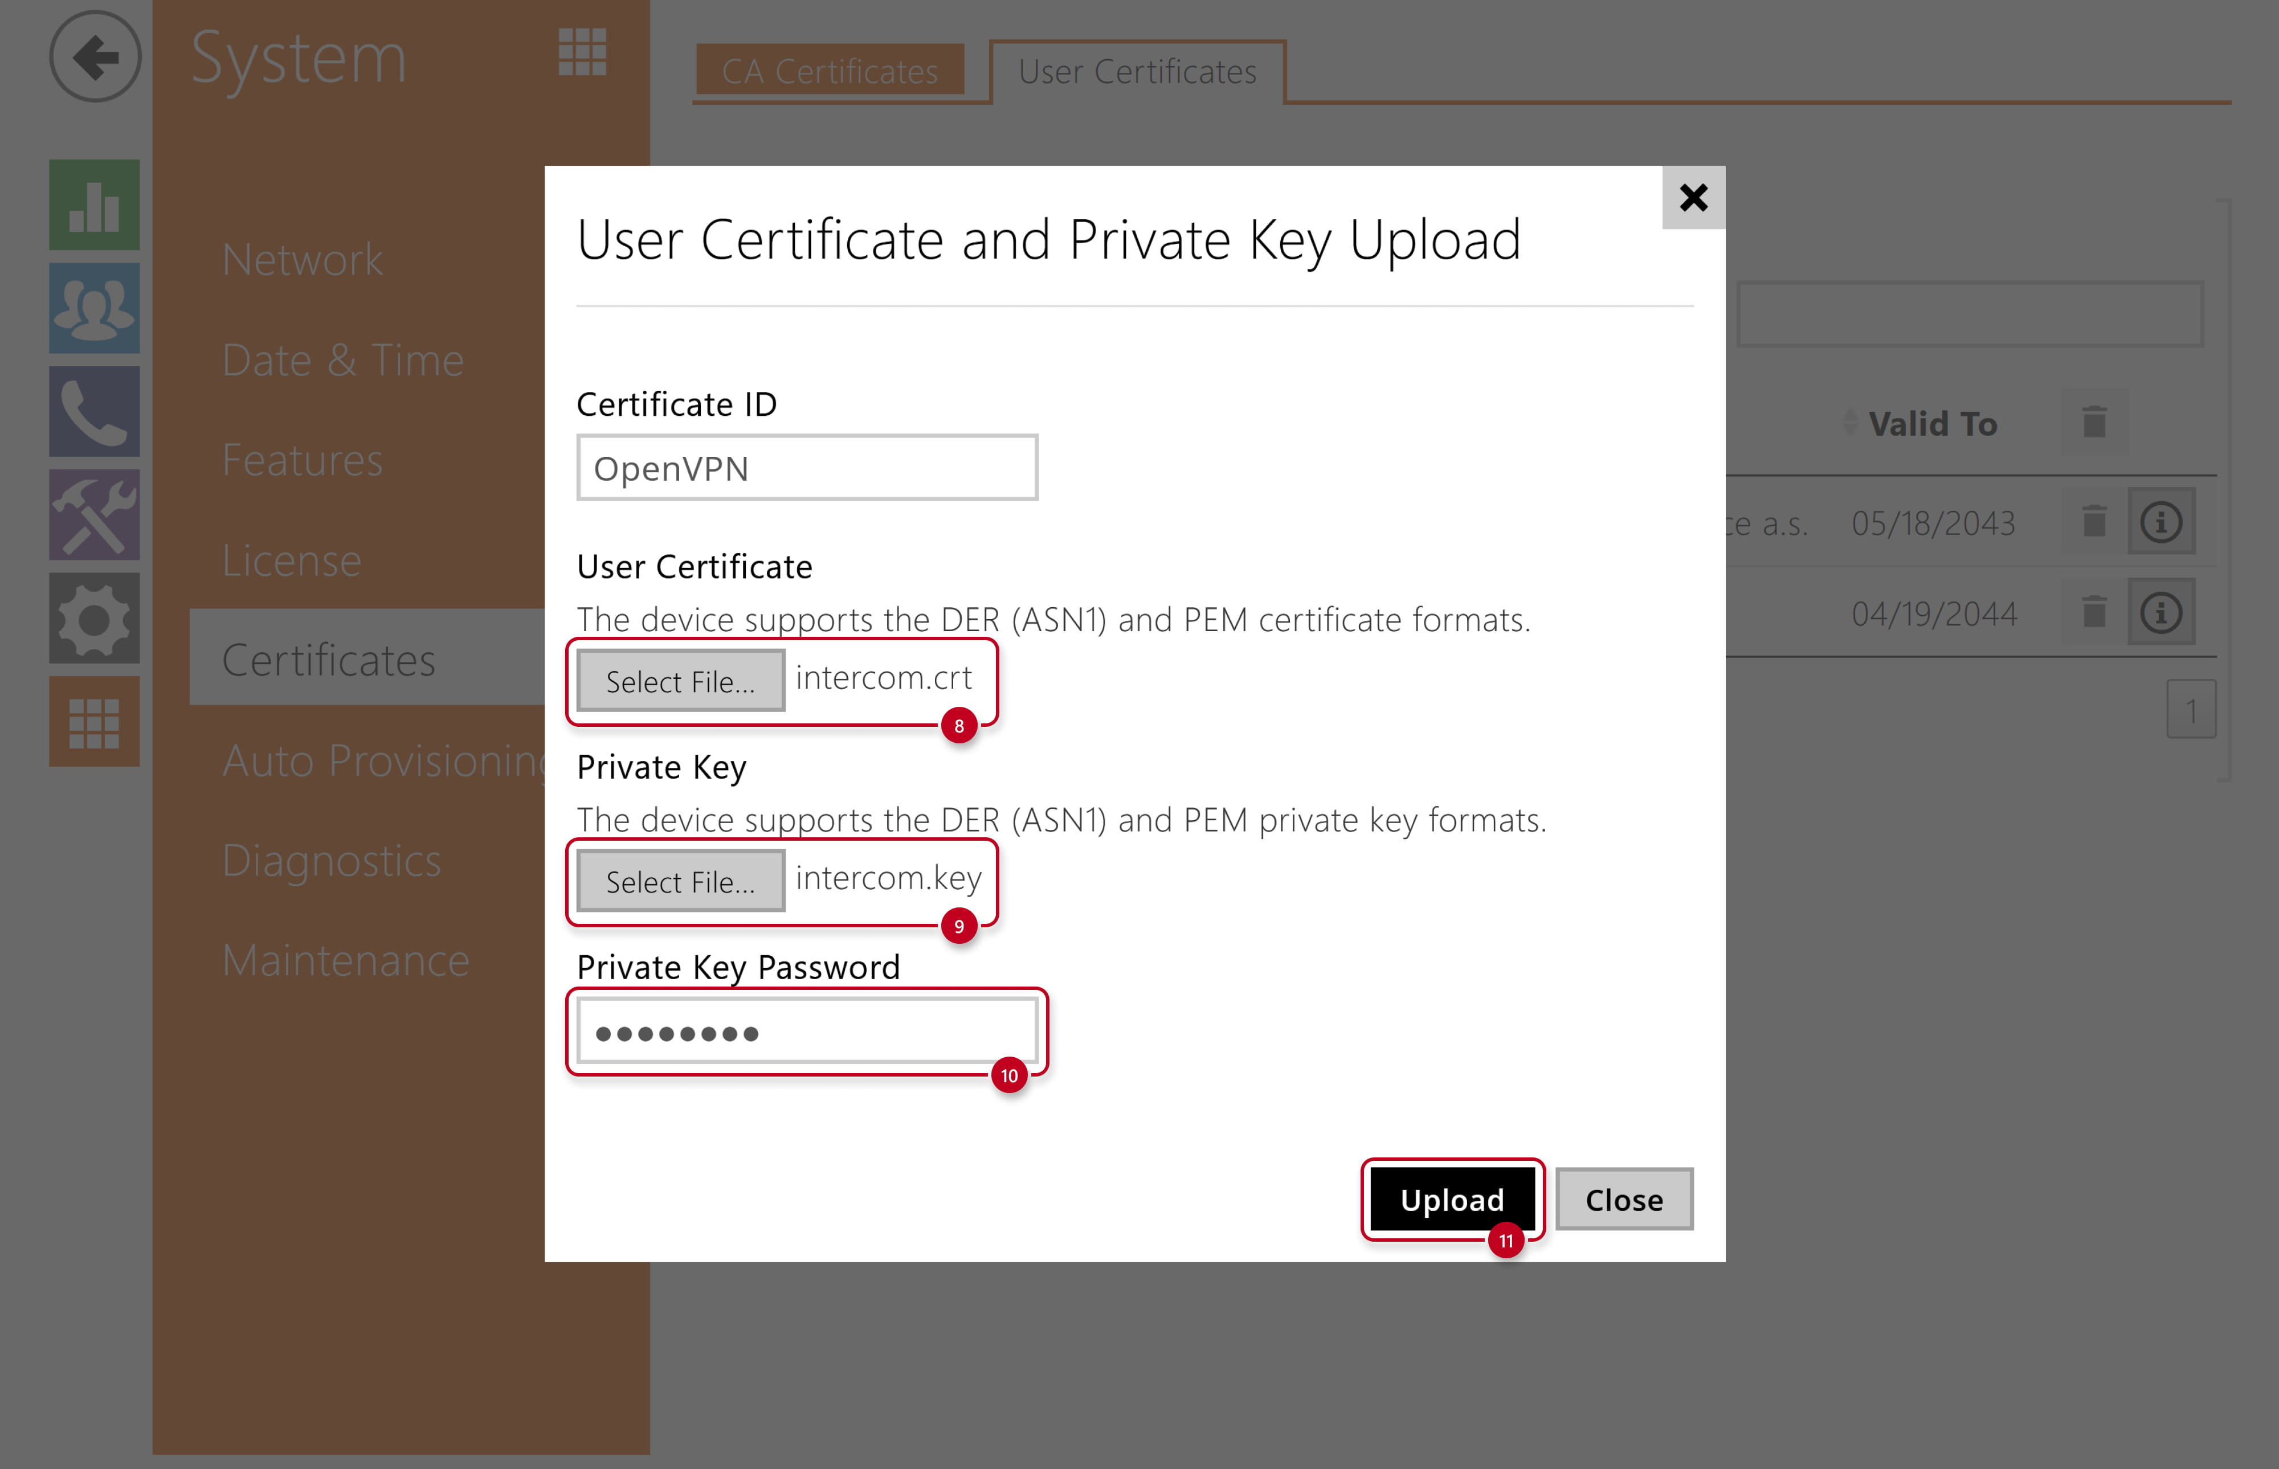Click the Close button

point(1624,1199)
